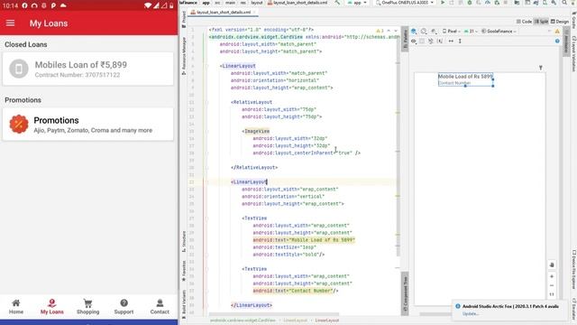577x325 pixels.
Task: Switch editor to Code view
Action: (525, 22)
